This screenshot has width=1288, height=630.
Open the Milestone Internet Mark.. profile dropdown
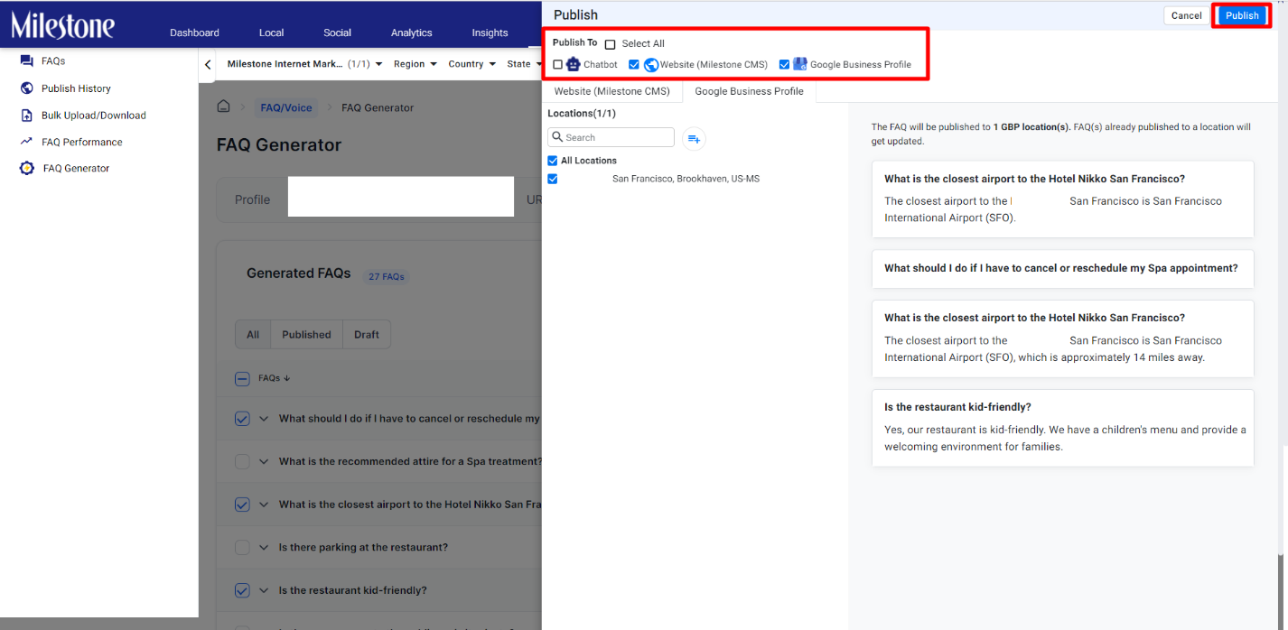304,64
